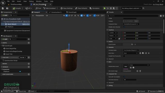Viewport: 165px width, 93px height.
Task: Compile the blueprint
Action: [16, 8]
